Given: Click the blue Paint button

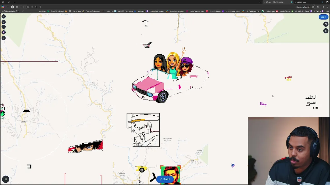Looking at the screenshot, I should 165,179.
